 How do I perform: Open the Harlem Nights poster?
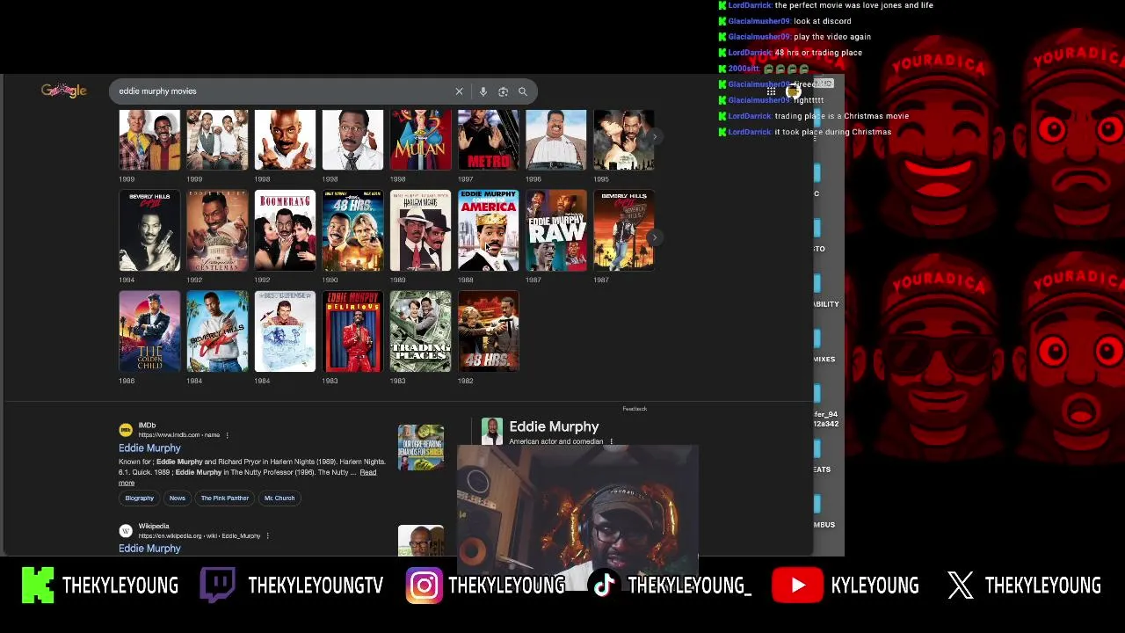pos(420,230)
